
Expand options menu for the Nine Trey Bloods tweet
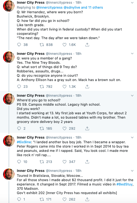(132, 54)
